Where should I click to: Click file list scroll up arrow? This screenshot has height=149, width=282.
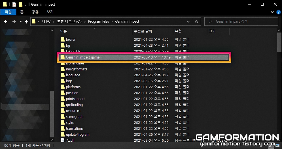279,30
